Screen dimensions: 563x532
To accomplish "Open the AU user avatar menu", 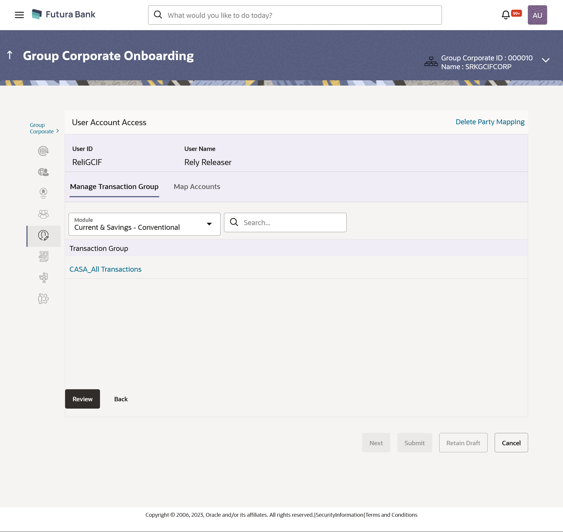I will pyautogui.click(x=537, y=15).
